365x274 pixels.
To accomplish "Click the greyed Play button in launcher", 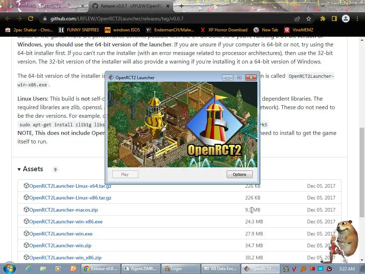I will 125,174.
